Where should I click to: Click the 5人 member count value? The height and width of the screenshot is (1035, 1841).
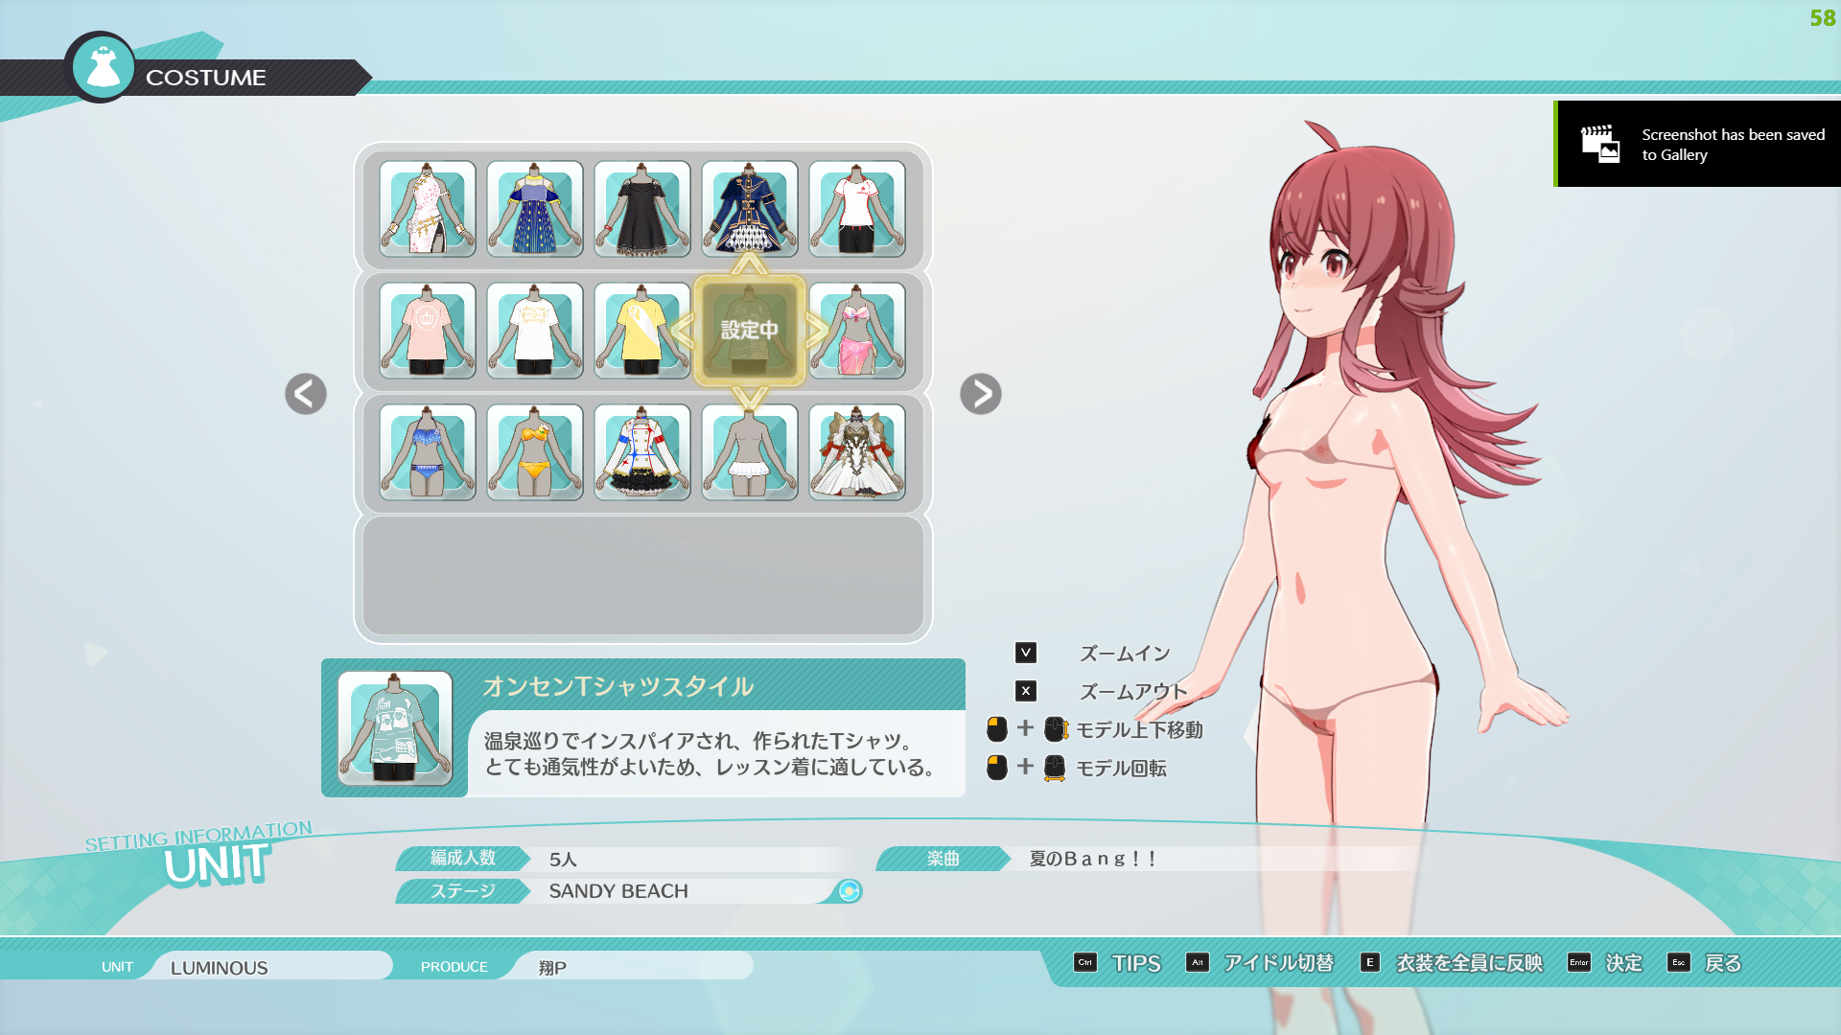click(563, 860)
